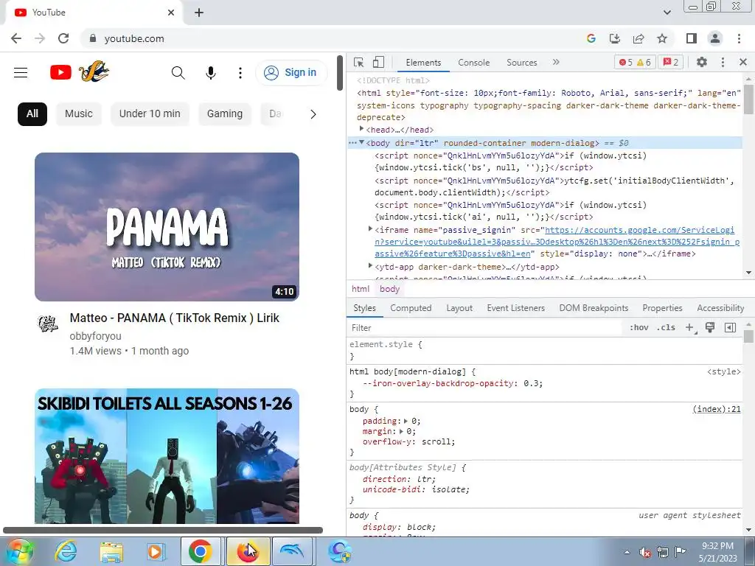Screen dimensions: 755x566
Task: Select the body breadcrumb
Action: [x=389, y=289]
